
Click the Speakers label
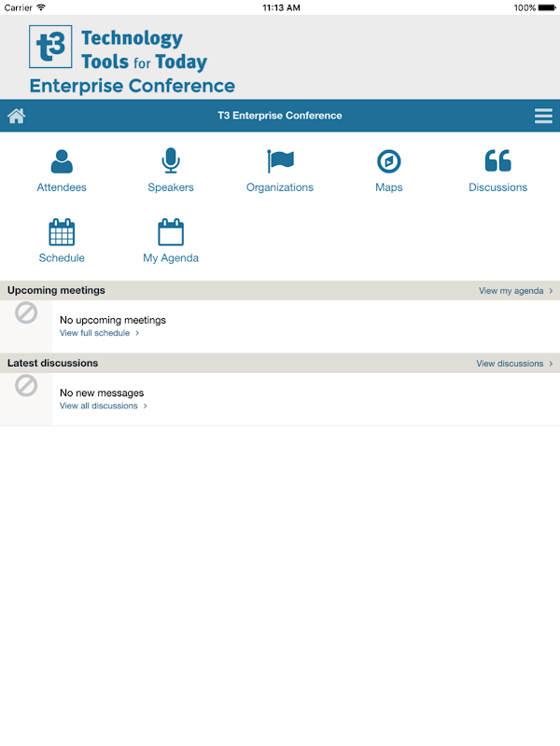[x=171, y=187]
